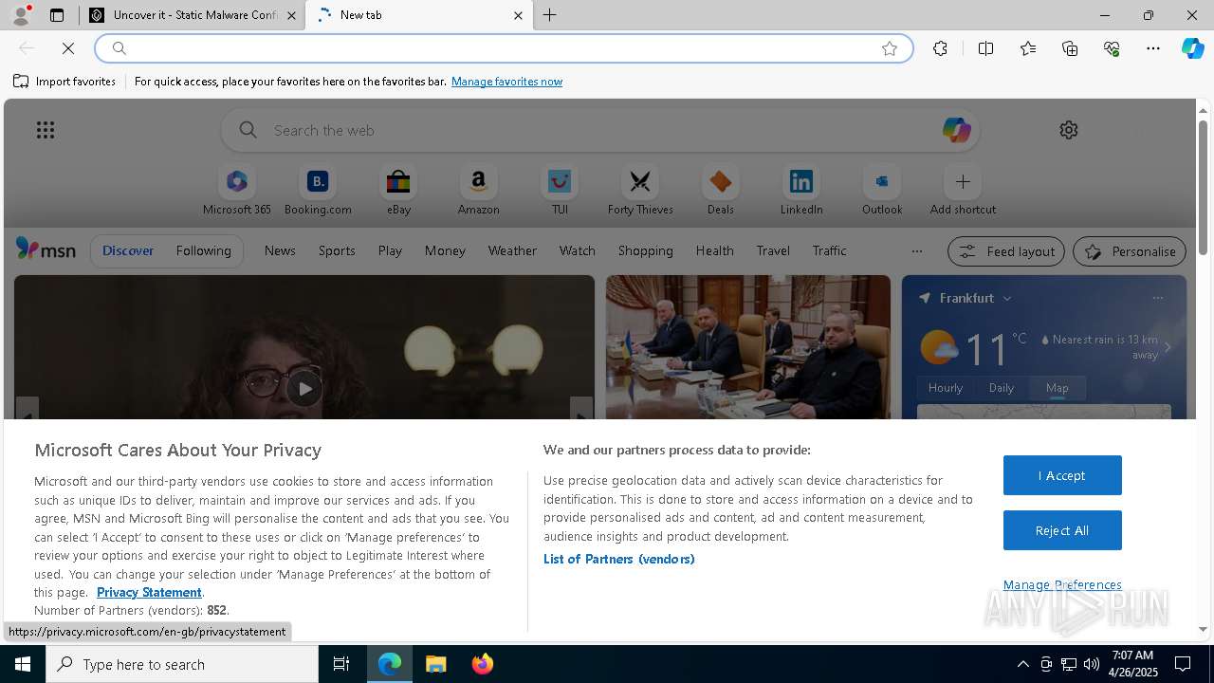Switch weather view to Daily

pos(1002,388)
